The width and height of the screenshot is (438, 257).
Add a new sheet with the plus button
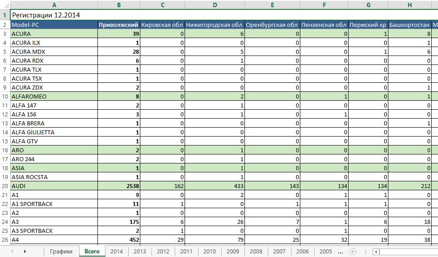(353, 251)
